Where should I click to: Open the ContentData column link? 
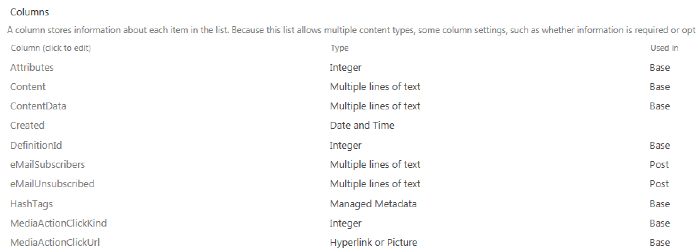(x=38, y=106)
